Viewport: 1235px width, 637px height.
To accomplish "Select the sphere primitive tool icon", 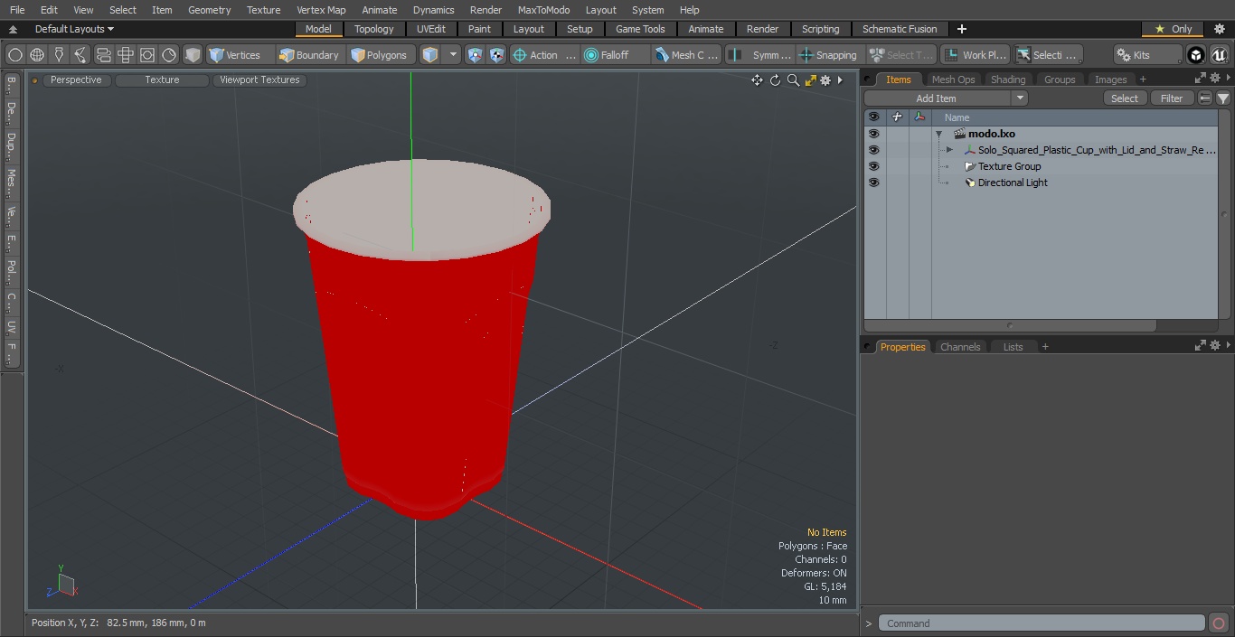I will click(15, 55).
